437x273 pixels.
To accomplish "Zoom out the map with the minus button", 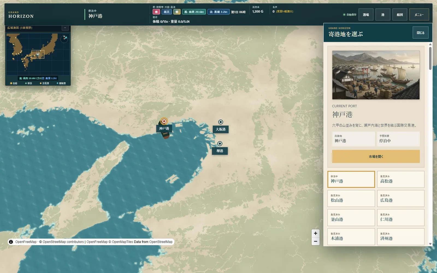I will point(315,241).
